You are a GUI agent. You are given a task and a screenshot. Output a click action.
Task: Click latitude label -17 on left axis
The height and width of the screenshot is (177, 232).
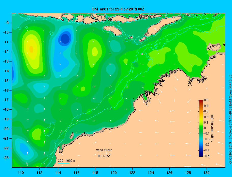coord(6,100)
